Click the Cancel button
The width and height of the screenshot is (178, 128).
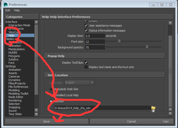(131, 121)
